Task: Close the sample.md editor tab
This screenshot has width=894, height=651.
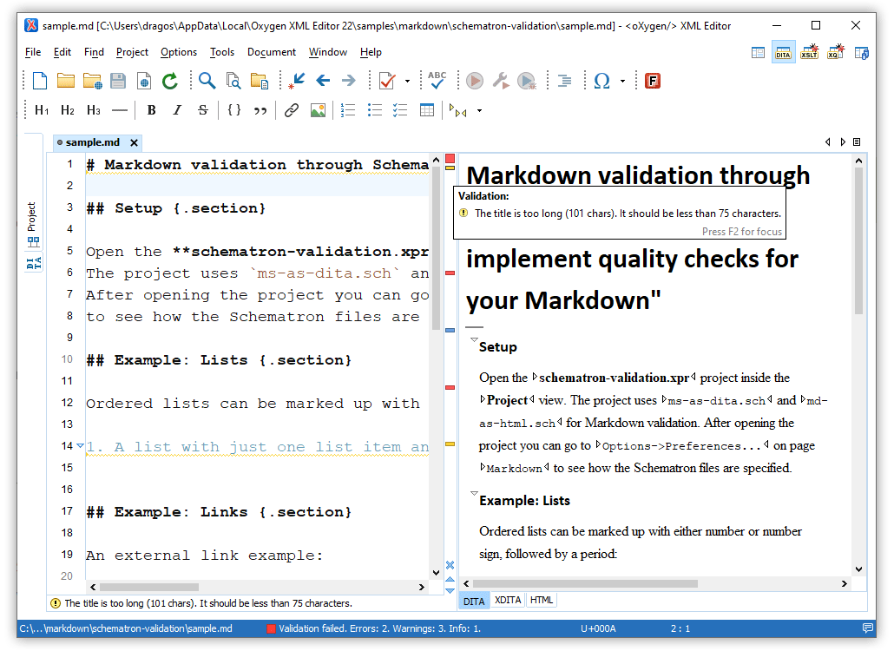Action: point(134,142)
